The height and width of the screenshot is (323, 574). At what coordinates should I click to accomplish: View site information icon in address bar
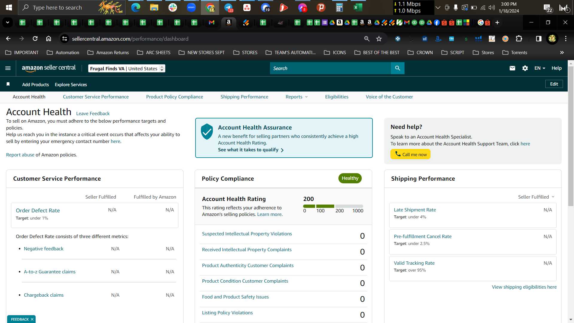65,39
